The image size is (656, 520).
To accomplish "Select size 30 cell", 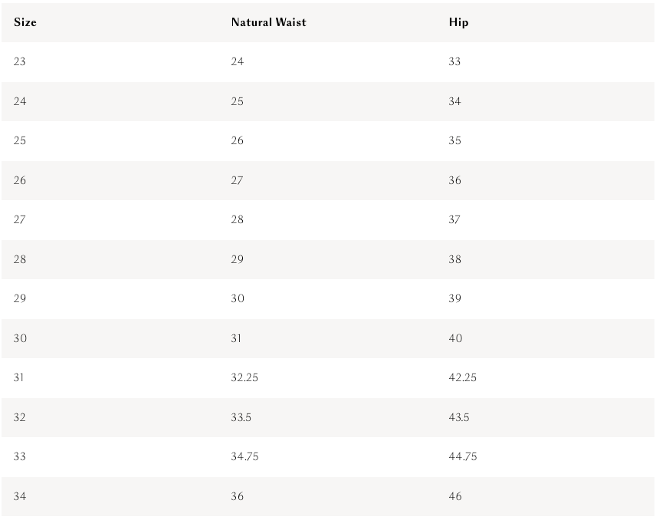I will click(20, 338).
